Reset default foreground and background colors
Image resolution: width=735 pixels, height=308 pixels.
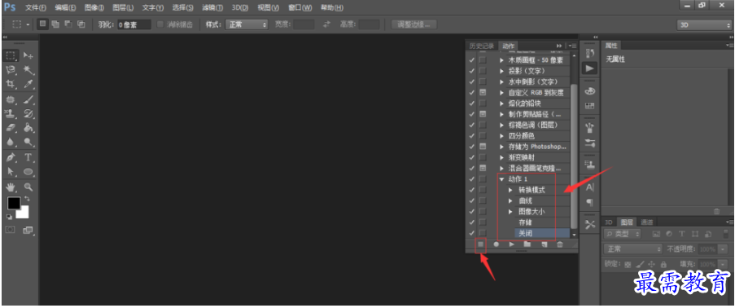point(10,217)
